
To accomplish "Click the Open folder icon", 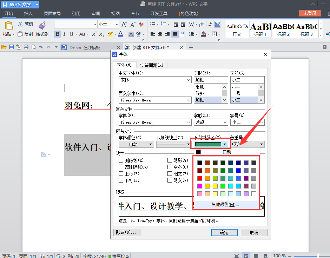I will coord(4,47).
